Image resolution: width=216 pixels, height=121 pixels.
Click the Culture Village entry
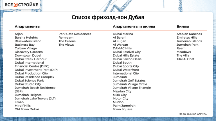pos(26,48)
